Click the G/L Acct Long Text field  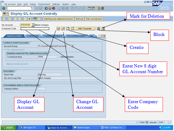67,78
